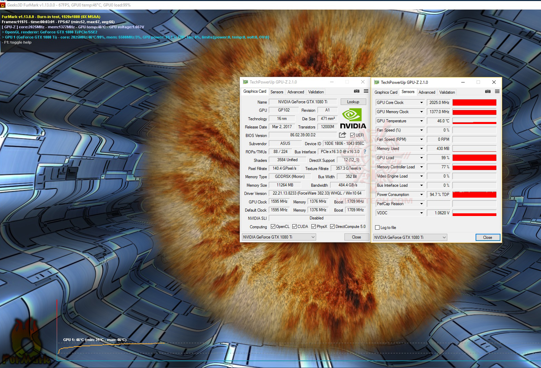Click the Bandwidth value '484.4 GB/s'
This screenshot has height=368, width=541.
348,185
